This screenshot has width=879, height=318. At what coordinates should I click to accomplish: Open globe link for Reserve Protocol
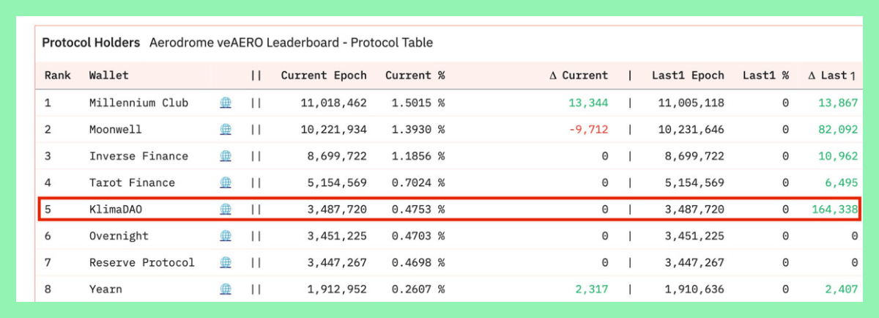pyautogui.click(x=226, y=262)
